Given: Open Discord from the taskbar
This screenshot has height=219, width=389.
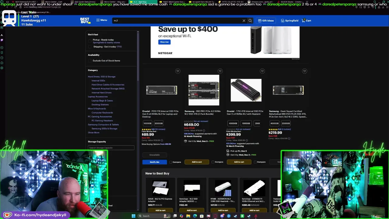Looking at the screenshot, I should [x=222, y=216].
